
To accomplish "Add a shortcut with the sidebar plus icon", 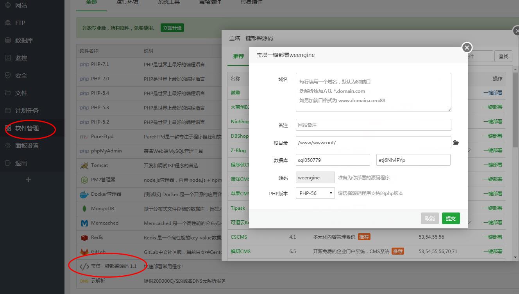I will pyautogui.click(x=28, y=180).
